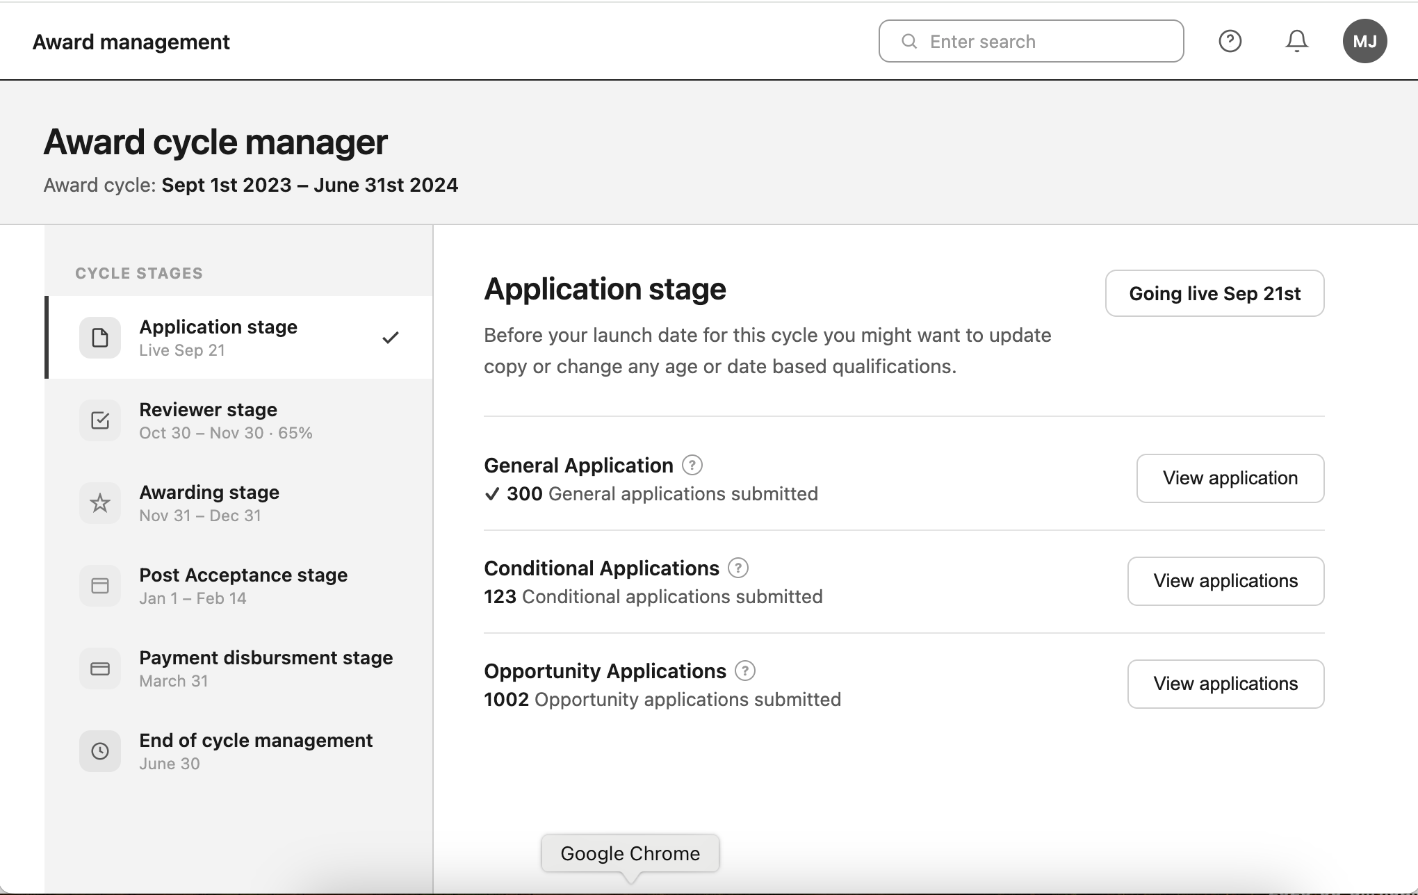The height and width of the screenshot is (895, 1418).
Task: Click the Award management header title
Action: point(131,42)
